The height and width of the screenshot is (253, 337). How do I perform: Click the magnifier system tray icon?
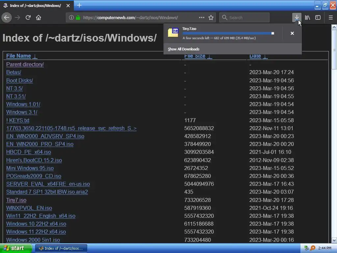tap(313, 248)
